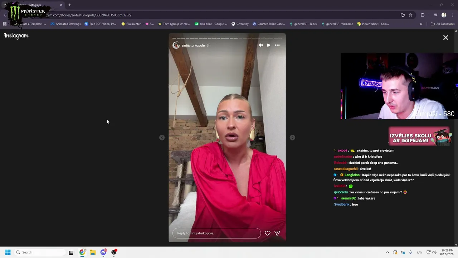This screenshot has width=458, height=258.
Task: Open the tab search dropdown arrow
Action: [x=4, y=5]
